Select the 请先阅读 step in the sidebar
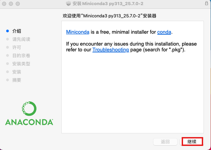This screenshot has height=150, width=211. click(x=21, y=39)
